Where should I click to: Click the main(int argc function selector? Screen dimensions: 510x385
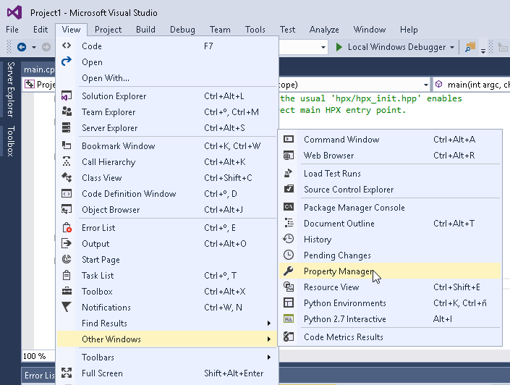[x=472, y=85]
